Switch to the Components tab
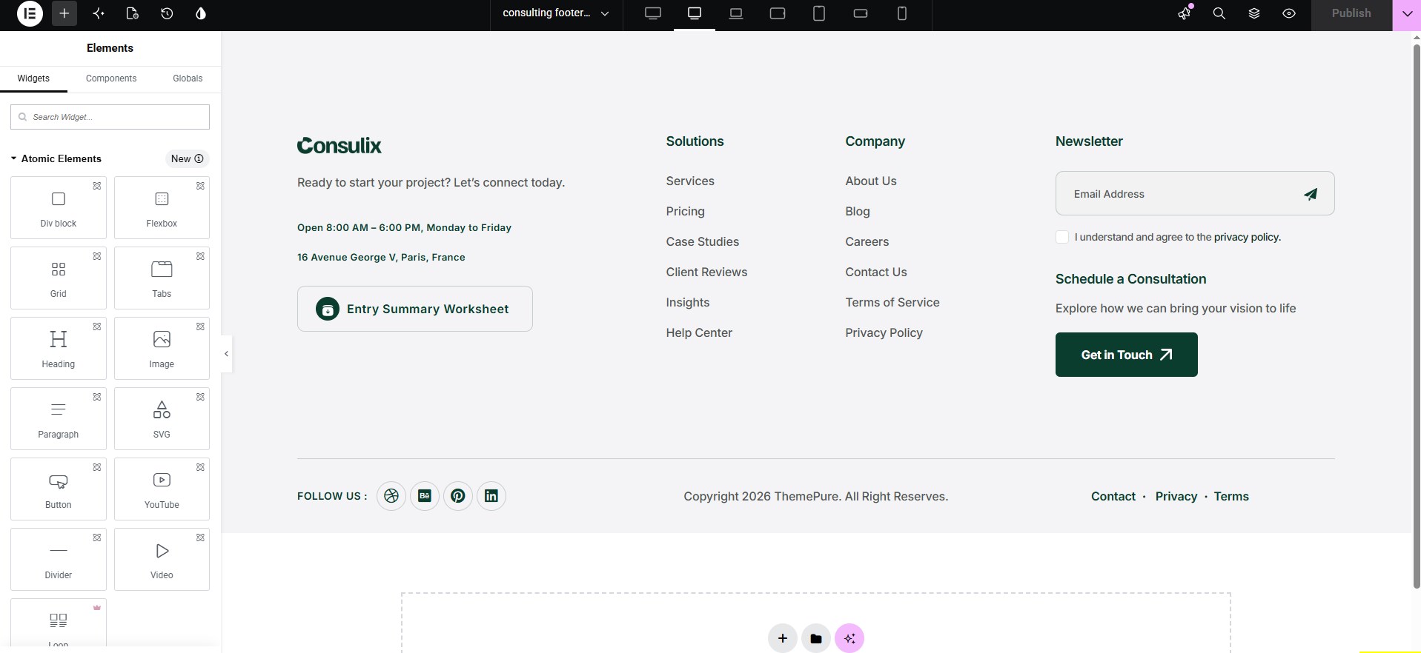This screenshot has height=653, width=1421. click(x=111, y=78)
